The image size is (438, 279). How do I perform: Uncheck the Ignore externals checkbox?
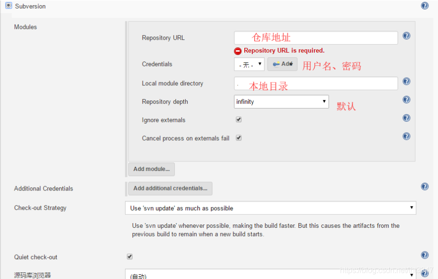click(239, 119)
